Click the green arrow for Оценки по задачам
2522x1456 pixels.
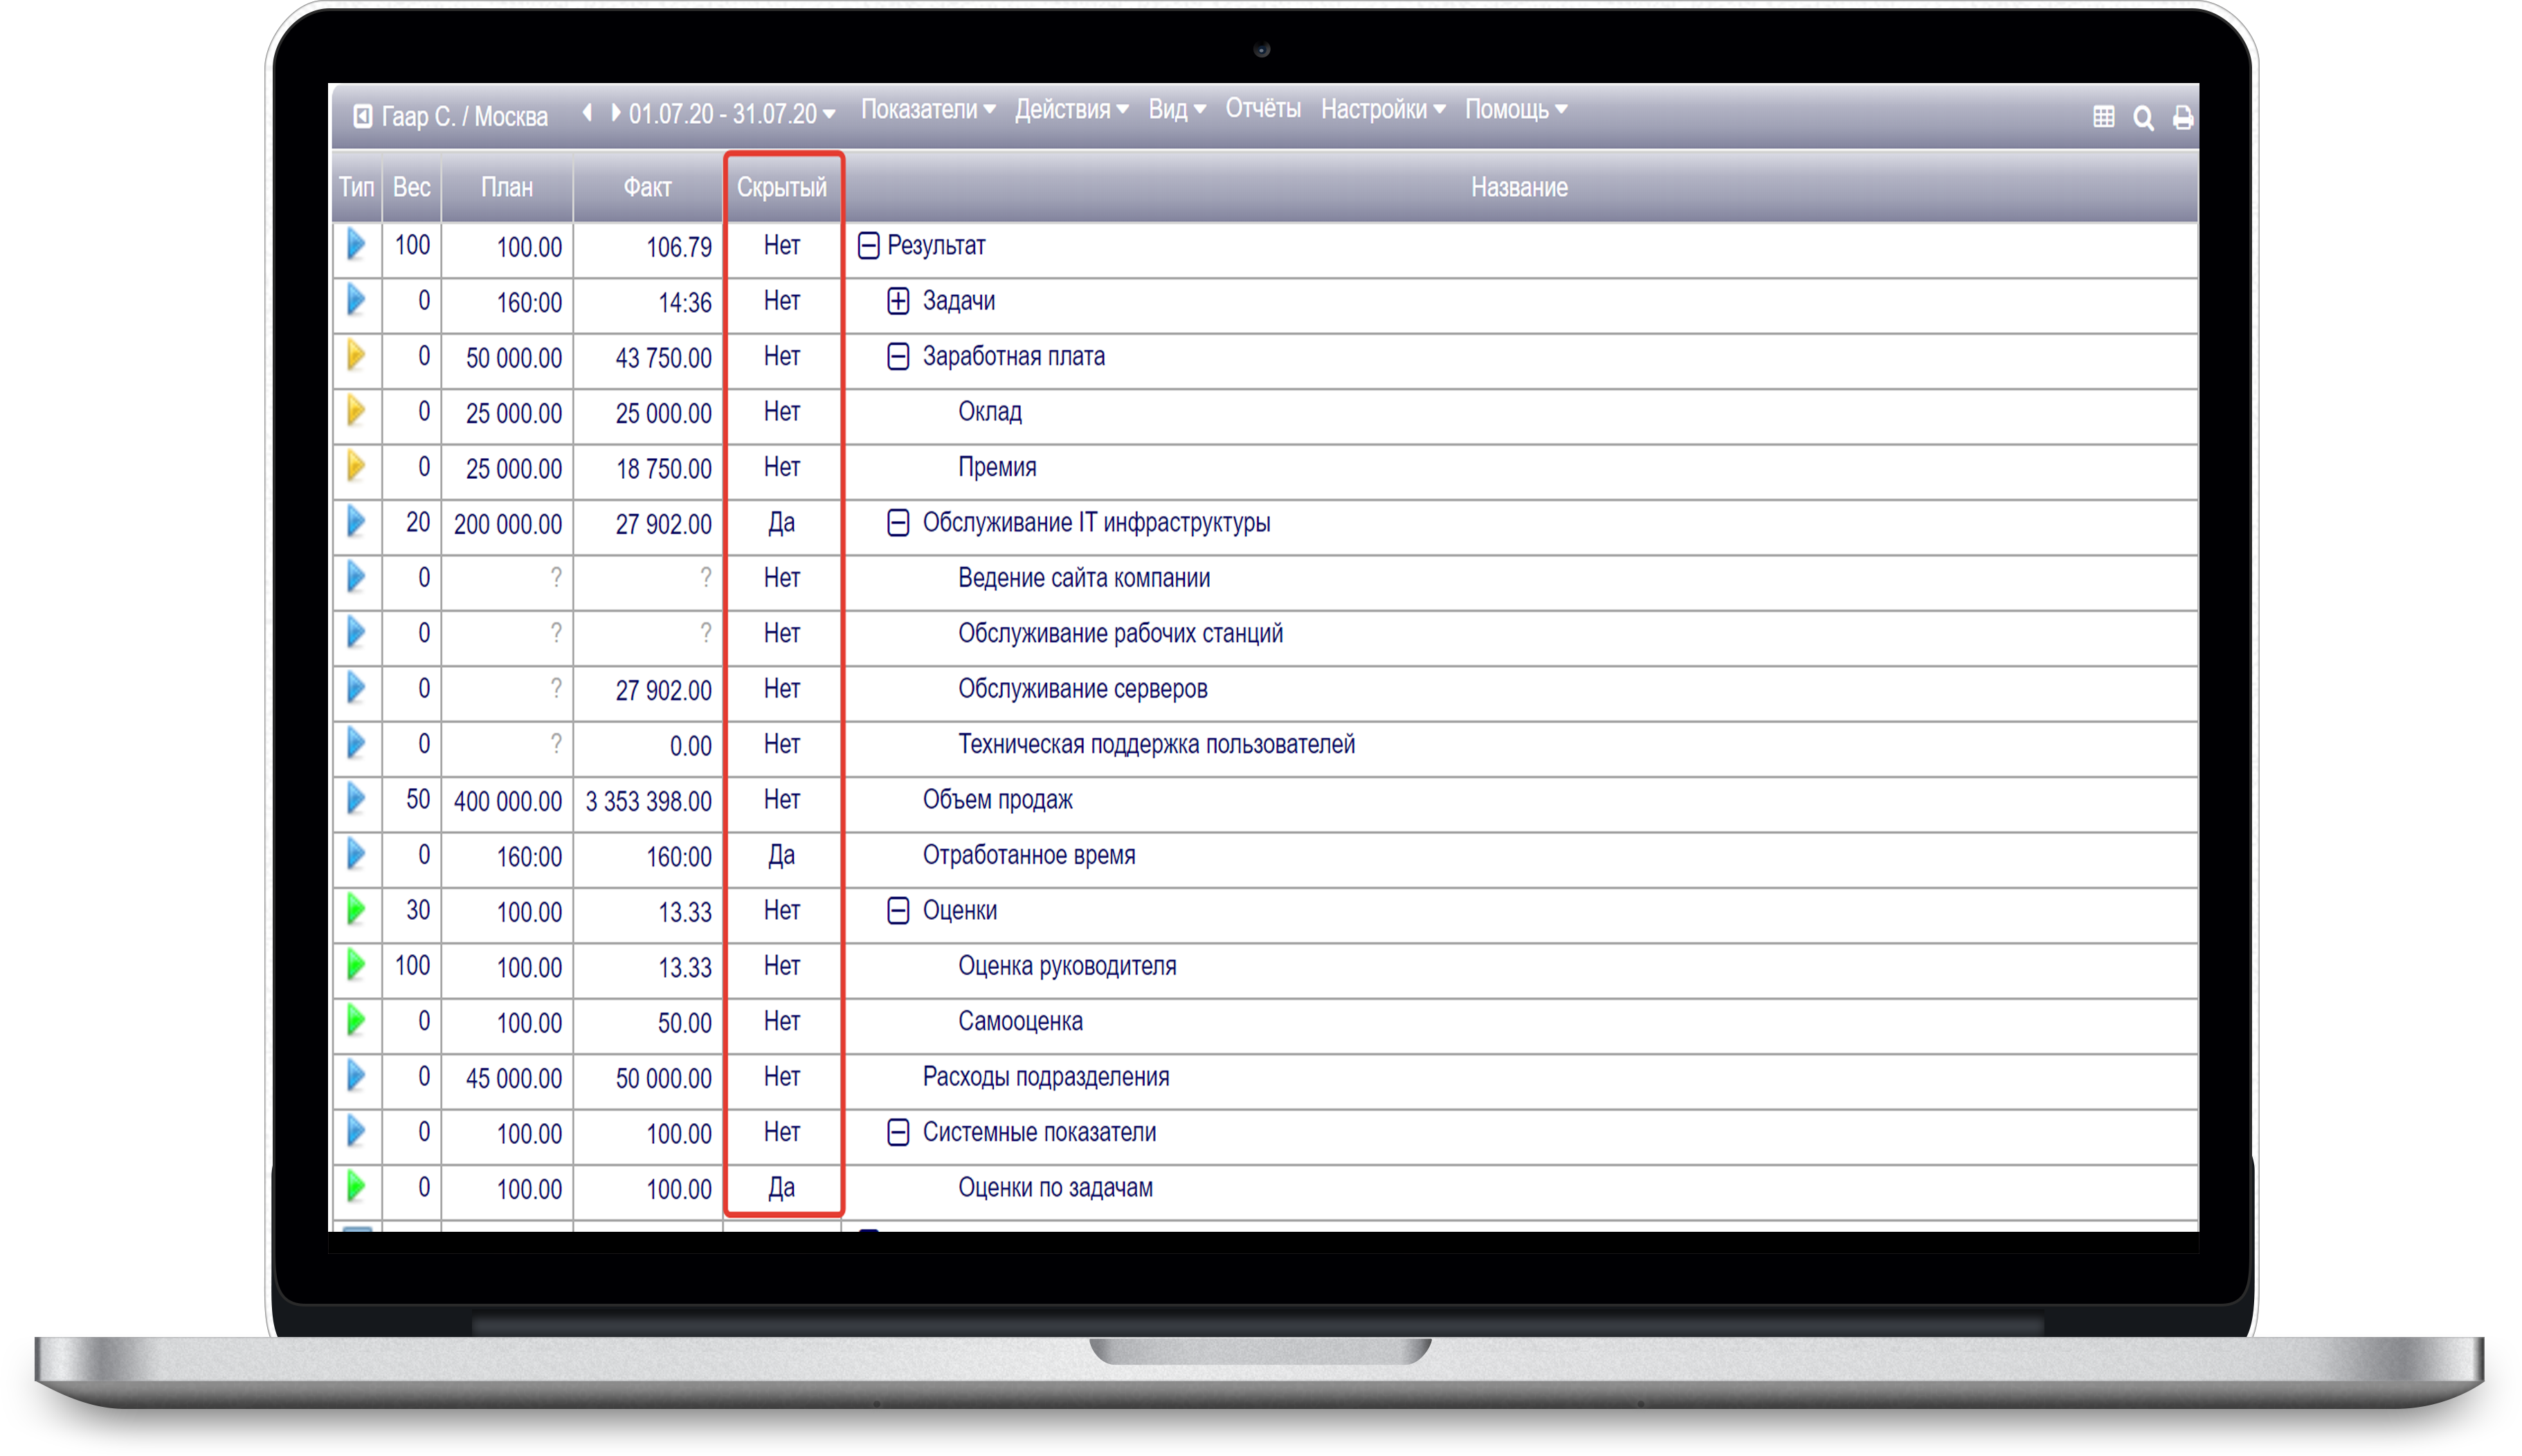[x=356, y=1187]
